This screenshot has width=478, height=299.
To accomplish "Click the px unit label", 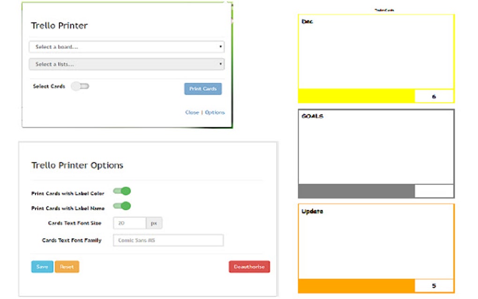I will tap(154, 223).
